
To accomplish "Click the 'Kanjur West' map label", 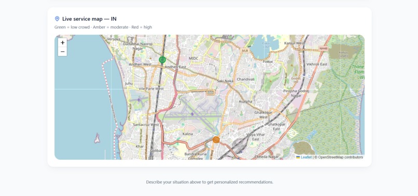I will [294, 43].
